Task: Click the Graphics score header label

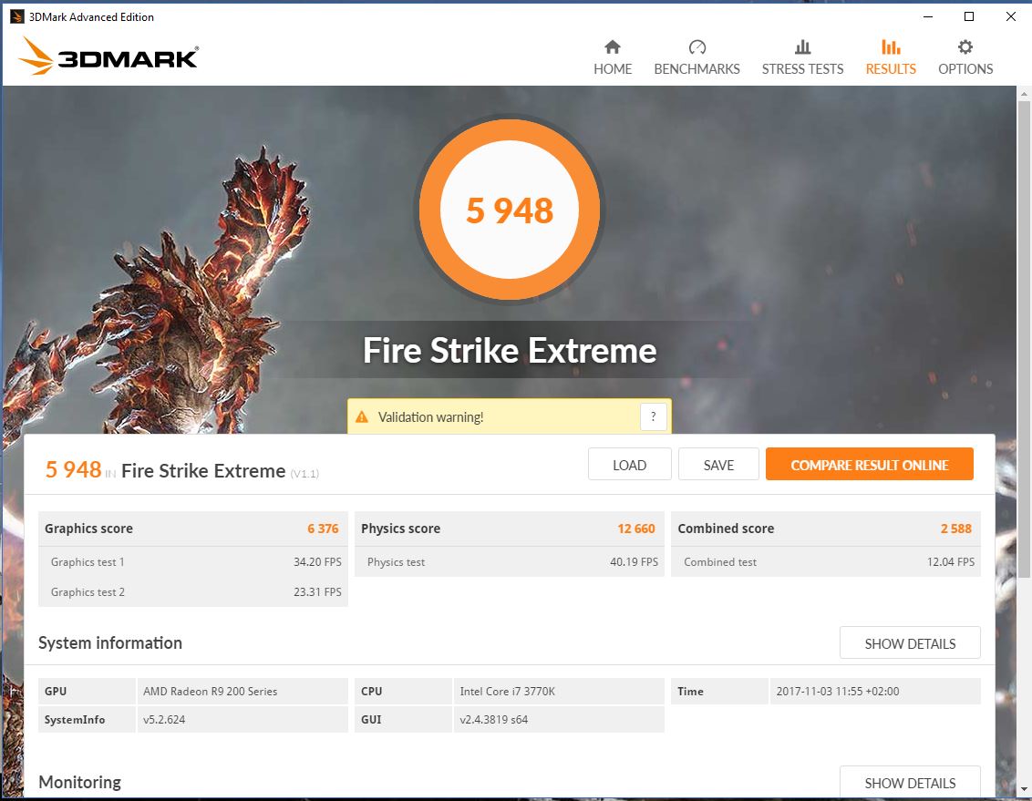Action: coord(88,529)
